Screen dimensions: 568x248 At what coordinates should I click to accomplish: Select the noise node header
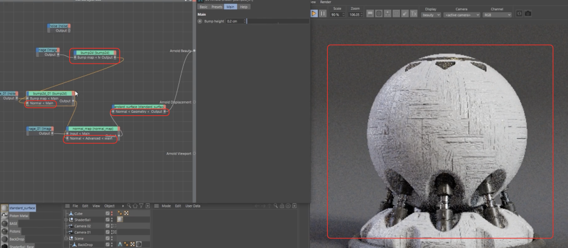click(59, 26)
